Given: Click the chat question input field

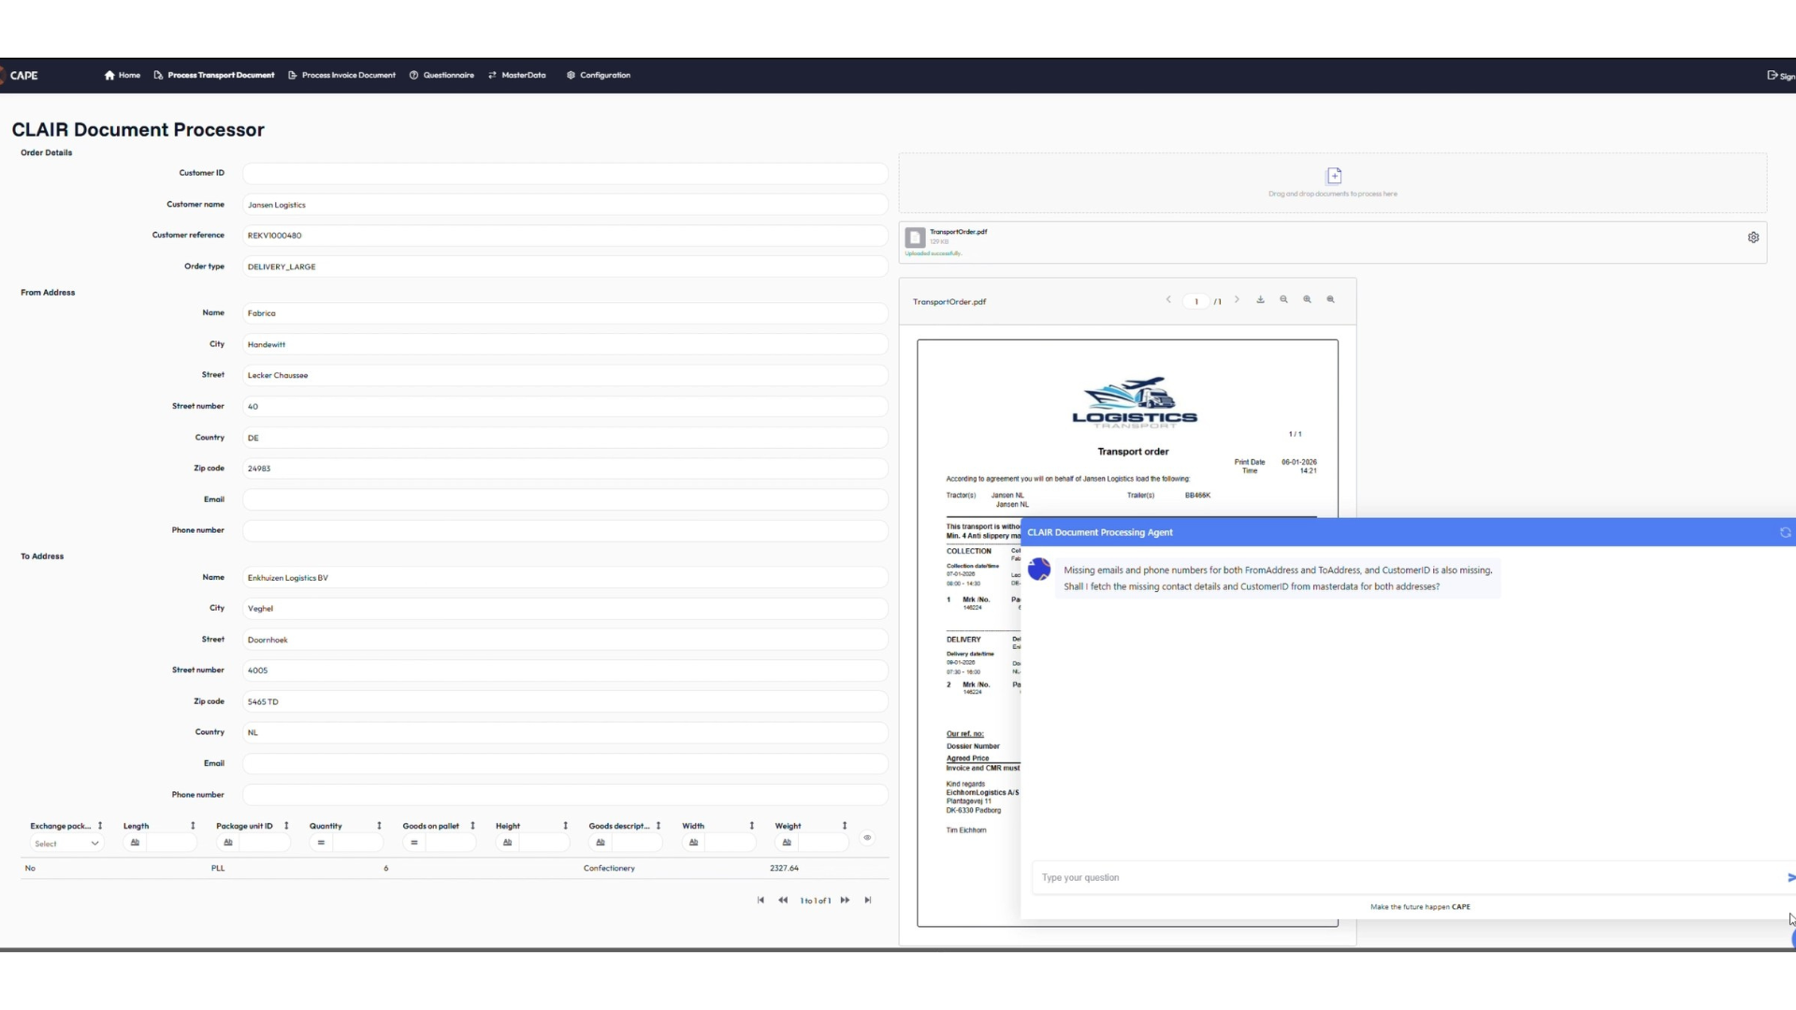Looking at the screenshot, I should click(1408, 877).
